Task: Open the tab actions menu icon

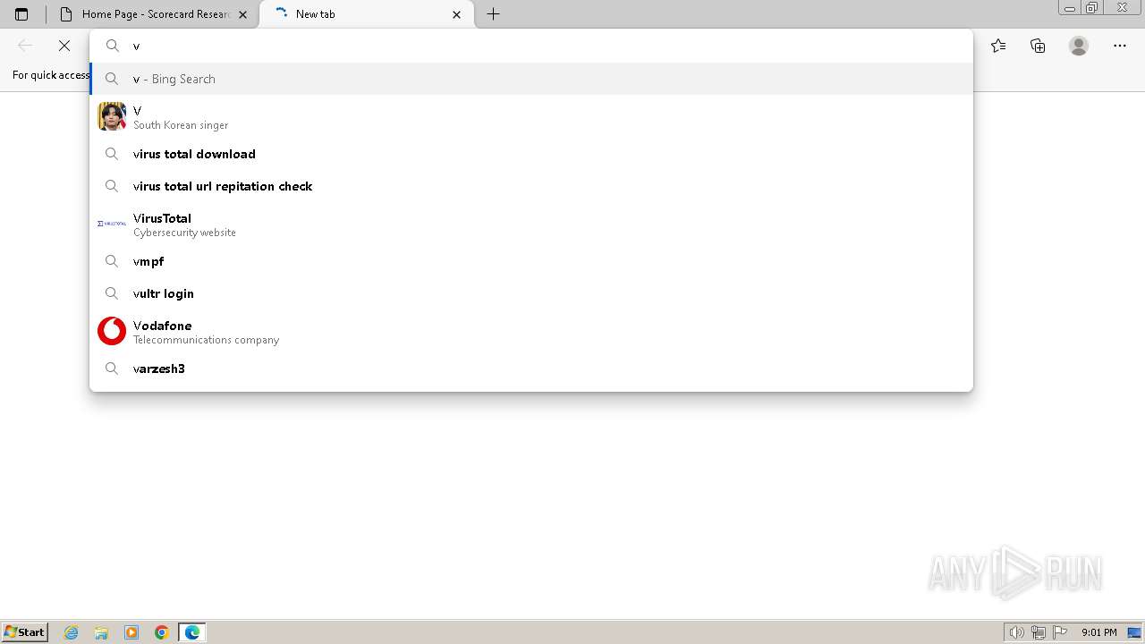Action: 21,14
